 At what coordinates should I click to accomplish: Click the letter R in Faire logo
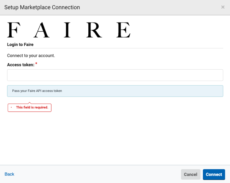click(x=94, y=30)
